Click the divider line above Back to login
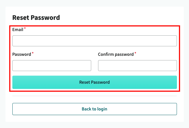189x128 pixels. (94, 96)
